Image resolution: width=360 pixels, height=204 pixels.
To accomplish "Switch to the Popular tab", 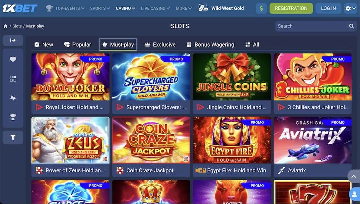I will [x=78, y=45].
